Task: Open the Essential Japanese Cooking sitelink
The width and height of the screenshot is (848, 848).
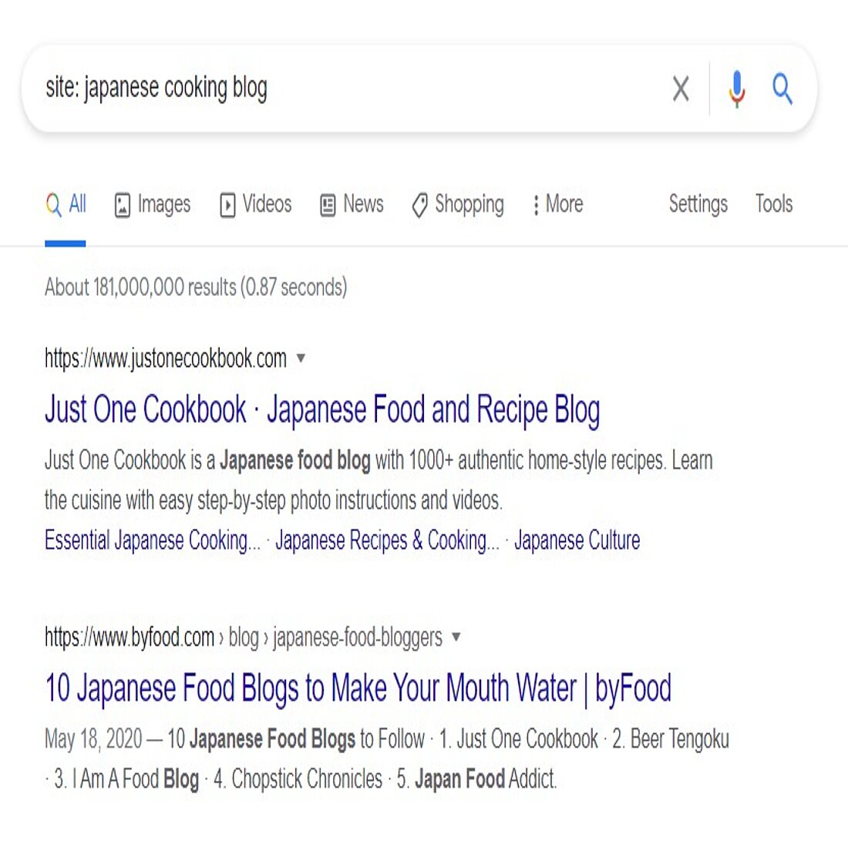Action: coord(153,540)
